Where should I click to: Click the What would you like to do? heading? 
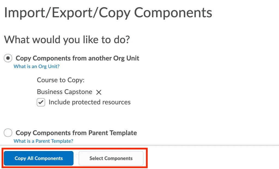click(67, 39)
